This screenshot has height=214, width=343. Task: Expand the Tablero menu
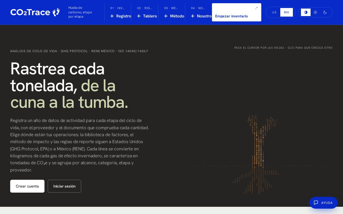pos(145,12)
